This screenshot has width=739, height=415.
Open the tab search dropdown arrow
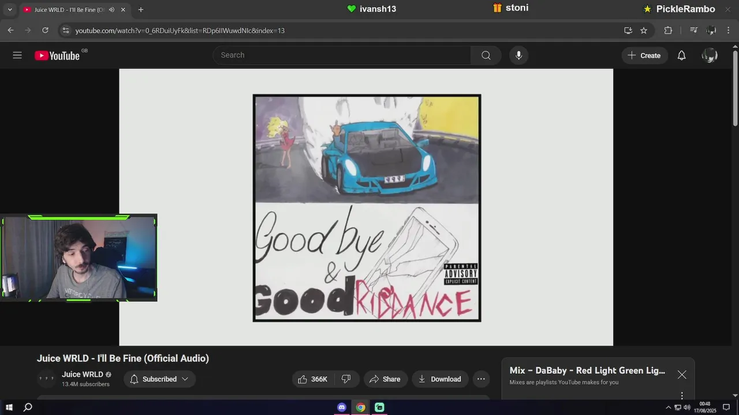[9, 10]
